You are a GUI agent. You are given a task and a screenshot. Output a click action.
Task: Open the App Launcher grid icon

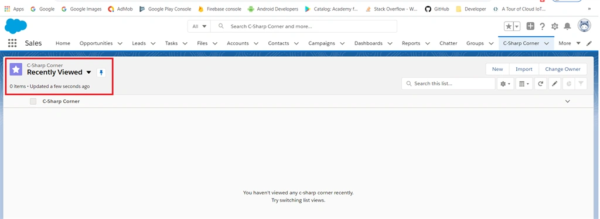[x=12, y=43]
